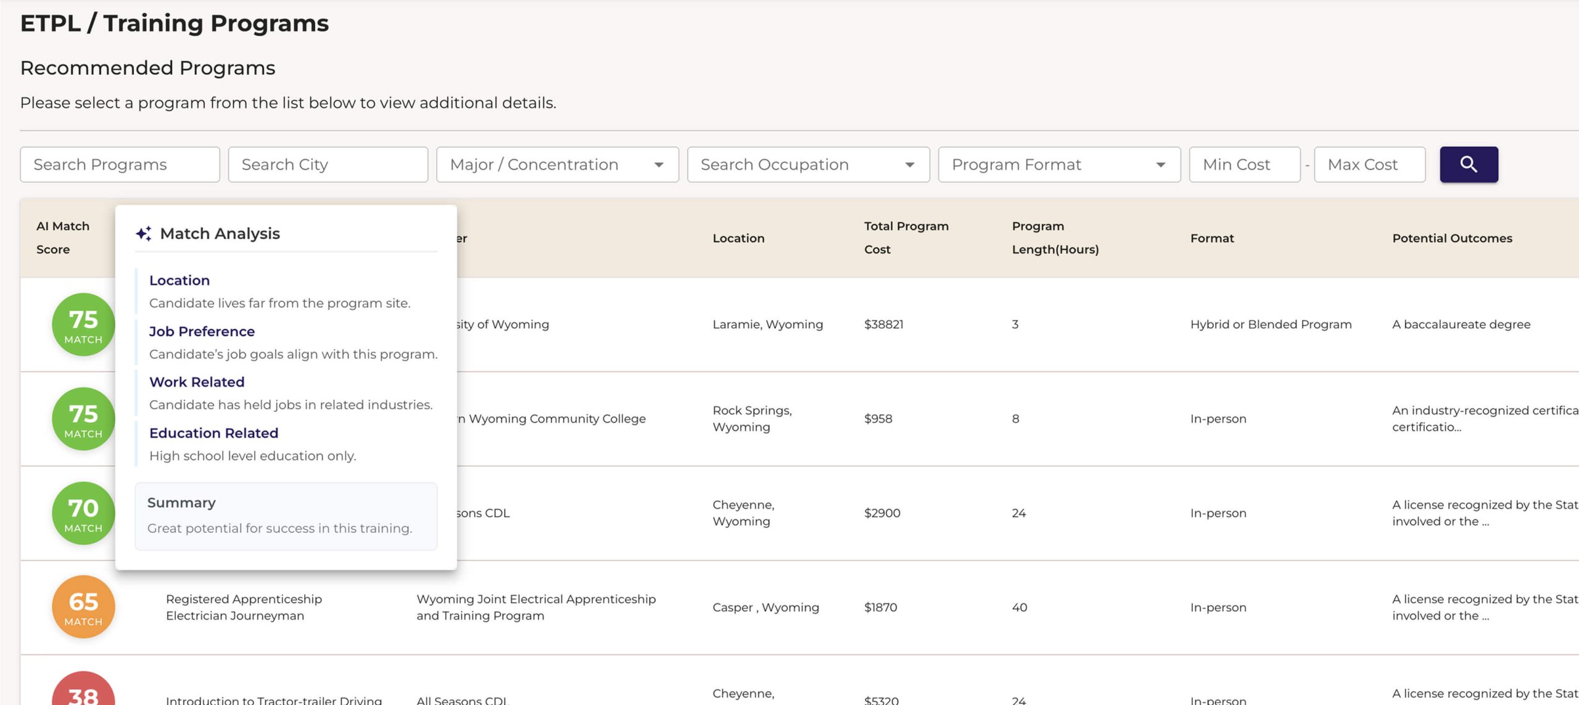Focus the Search Programs field

(120, 164)
